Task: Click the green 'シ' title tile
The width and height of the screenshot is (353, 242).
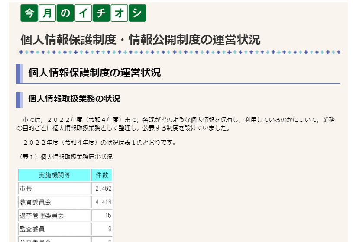Action: [x=137, y=13]
